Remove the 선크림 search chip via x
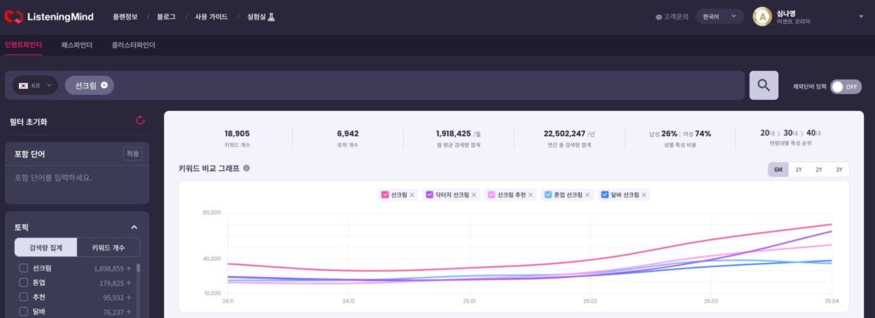Screen dimensions: 875x318 pos(104,85)
